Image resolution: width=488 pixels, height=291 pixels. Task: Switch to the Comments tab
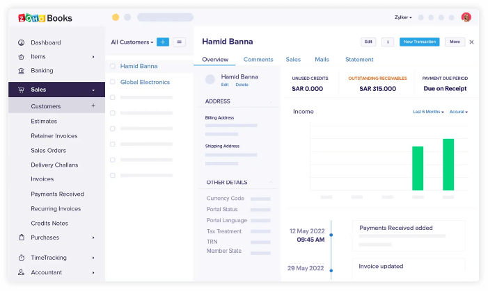tap(258, 59)
